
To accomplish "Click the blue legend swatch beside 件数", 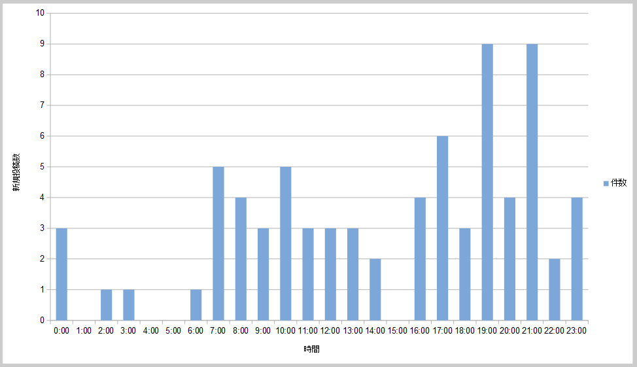I will click(x=606, y=183).
